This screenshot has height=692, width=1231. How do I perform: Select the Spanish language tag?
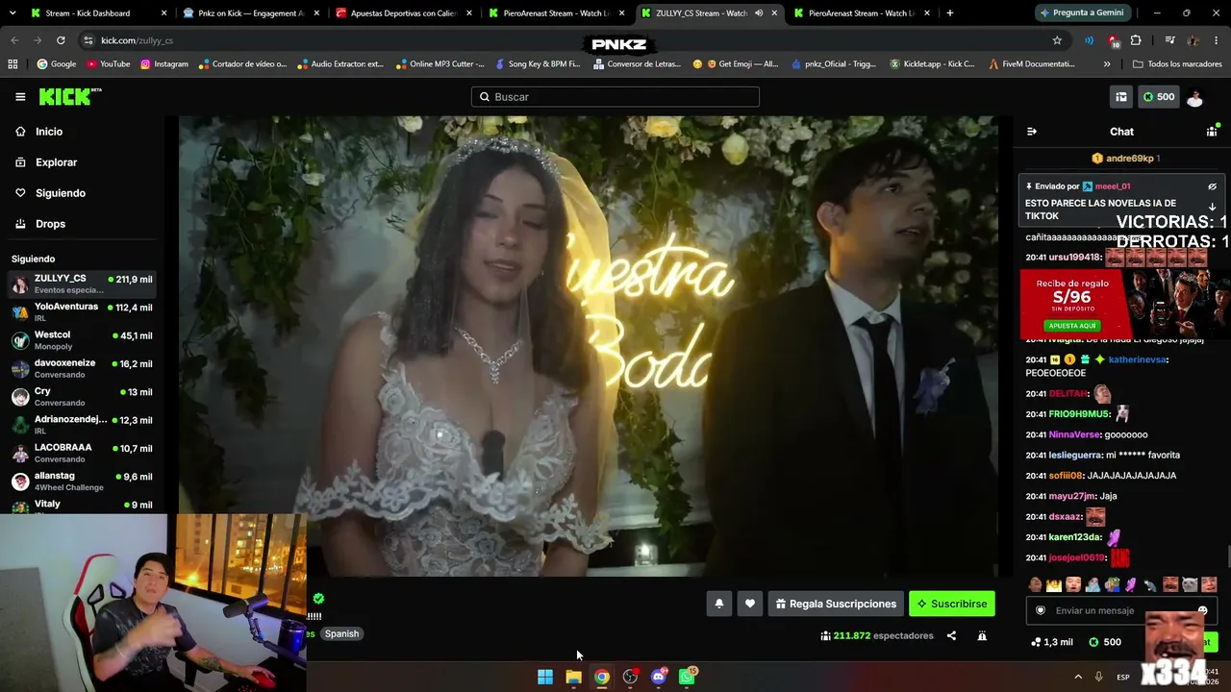[341, 633]
